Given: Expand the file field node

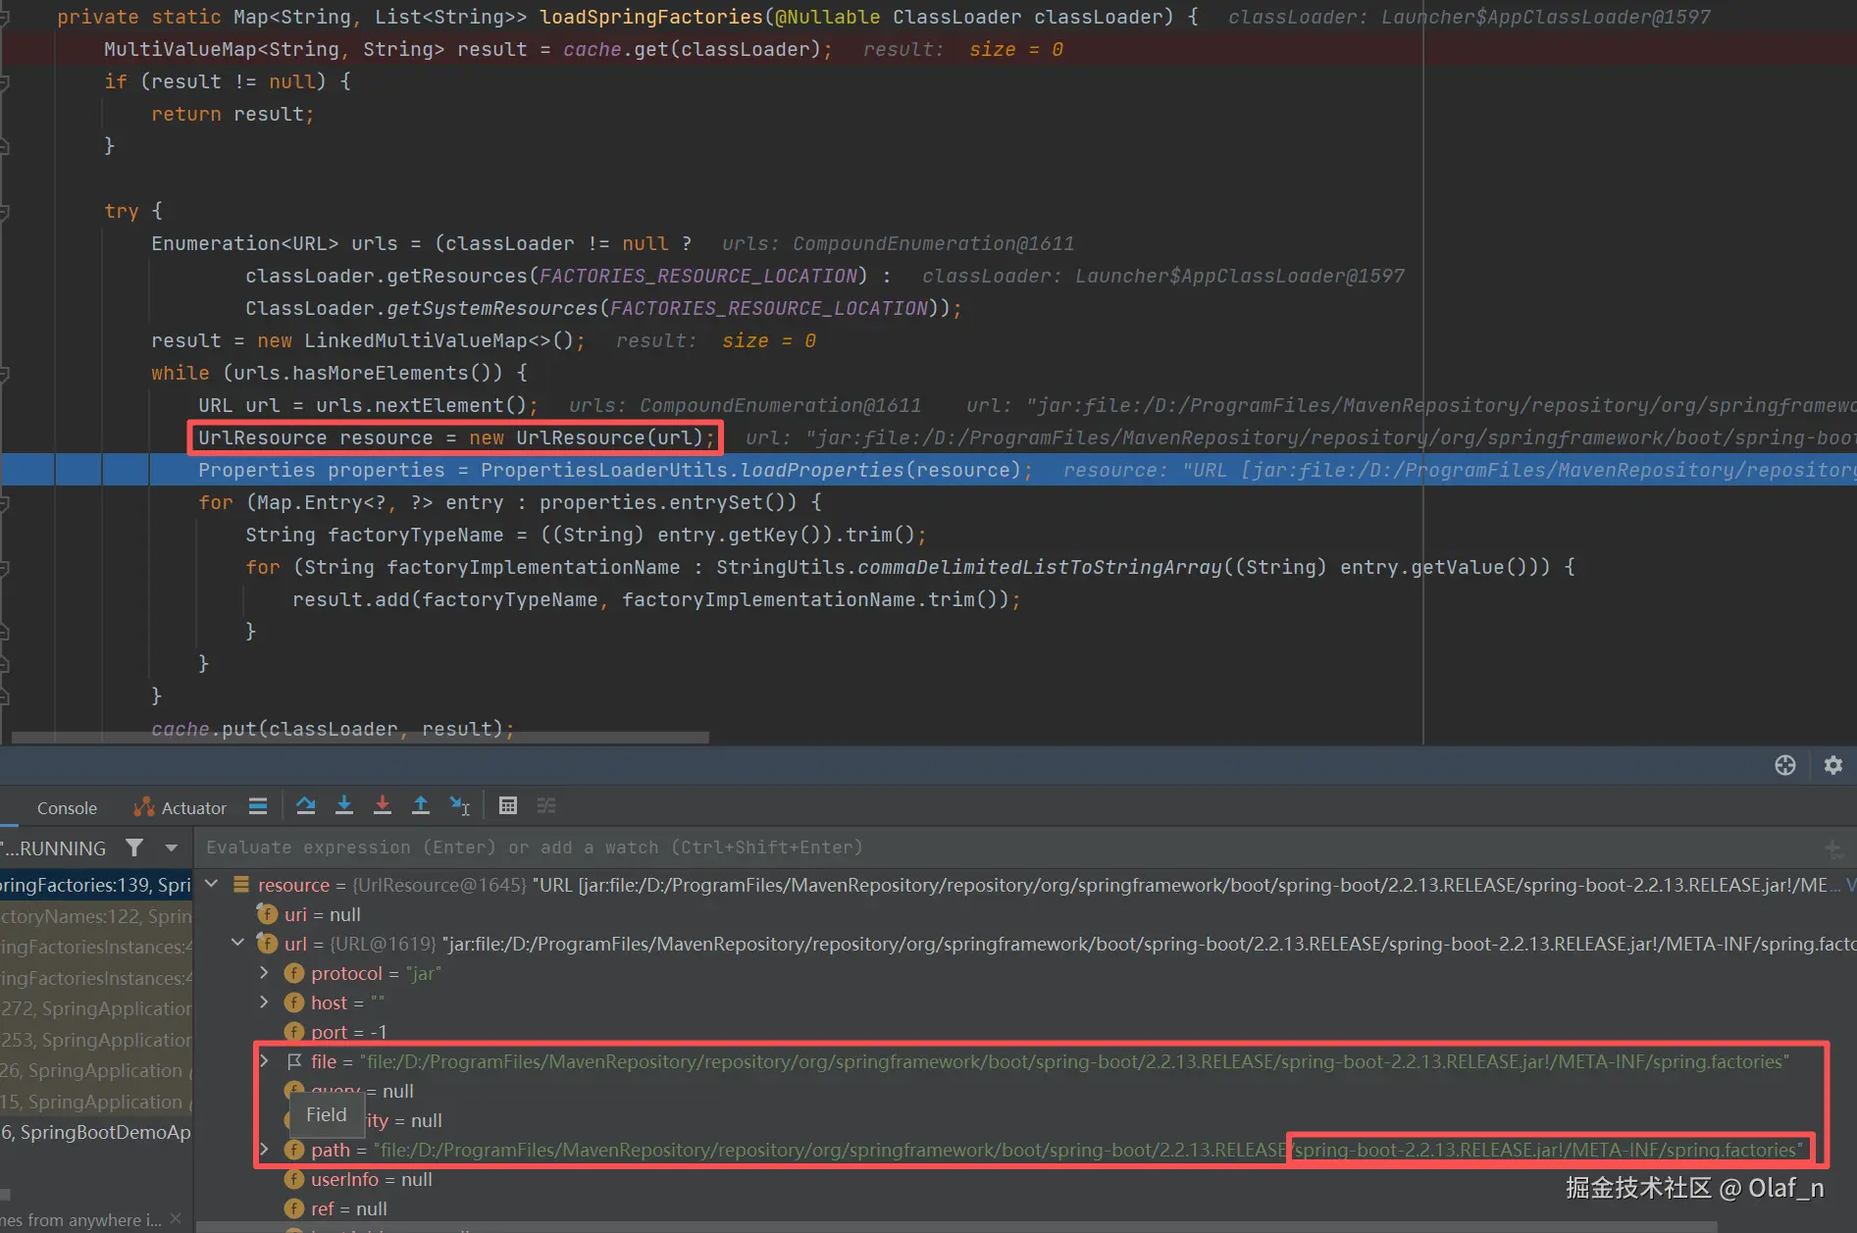Looking at the screenshot, I should point(264,1060).
